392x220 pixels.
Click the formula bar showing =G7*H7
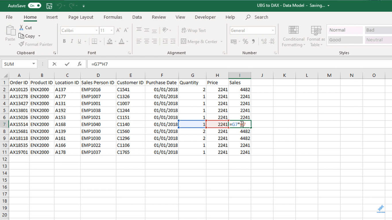coord(240,64)
